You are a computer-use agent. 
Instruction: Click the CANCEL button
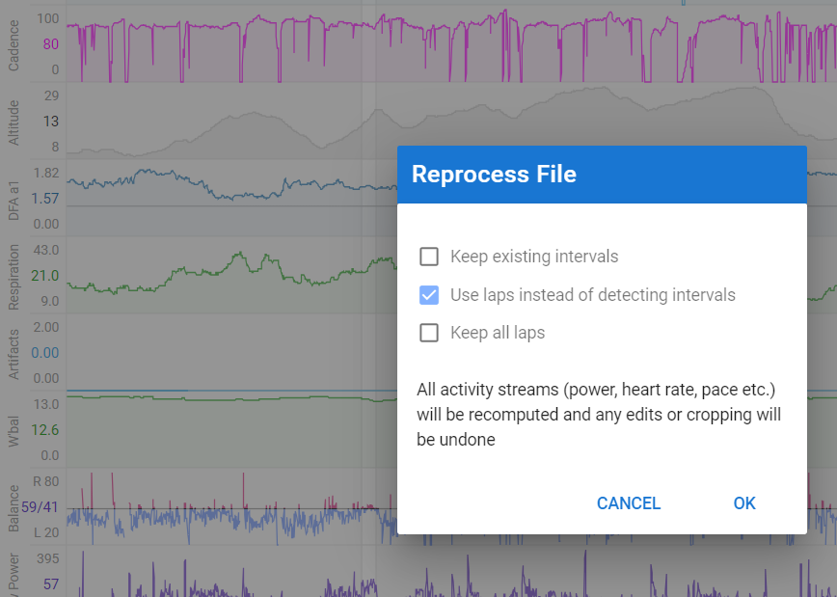point(629,503)
